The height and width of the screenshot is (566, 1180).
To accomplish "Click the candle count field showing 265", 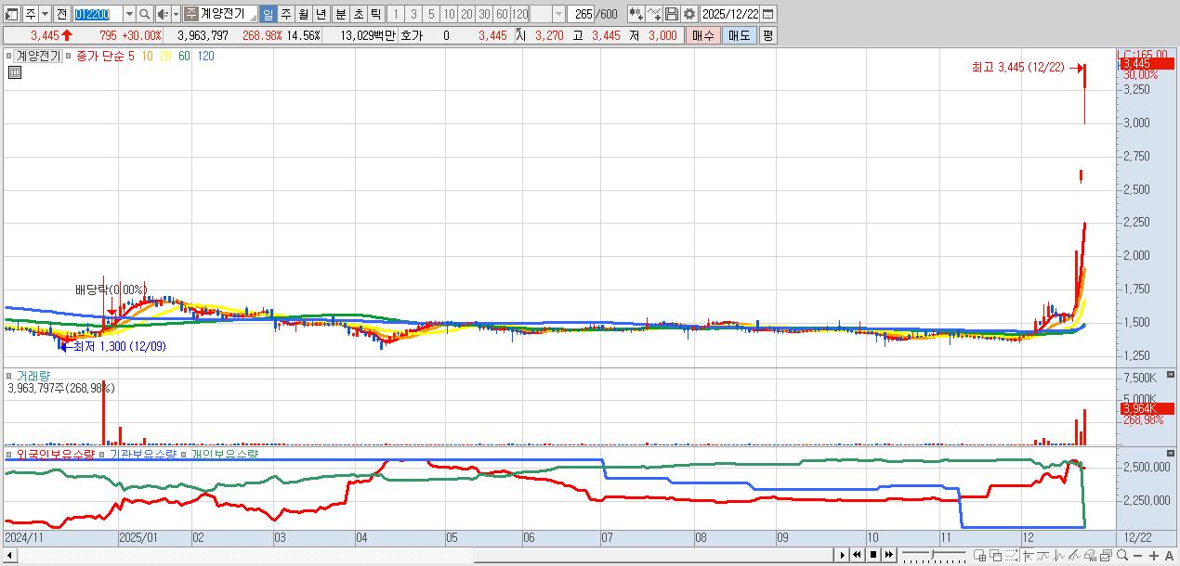I will [x=582, y=14].
